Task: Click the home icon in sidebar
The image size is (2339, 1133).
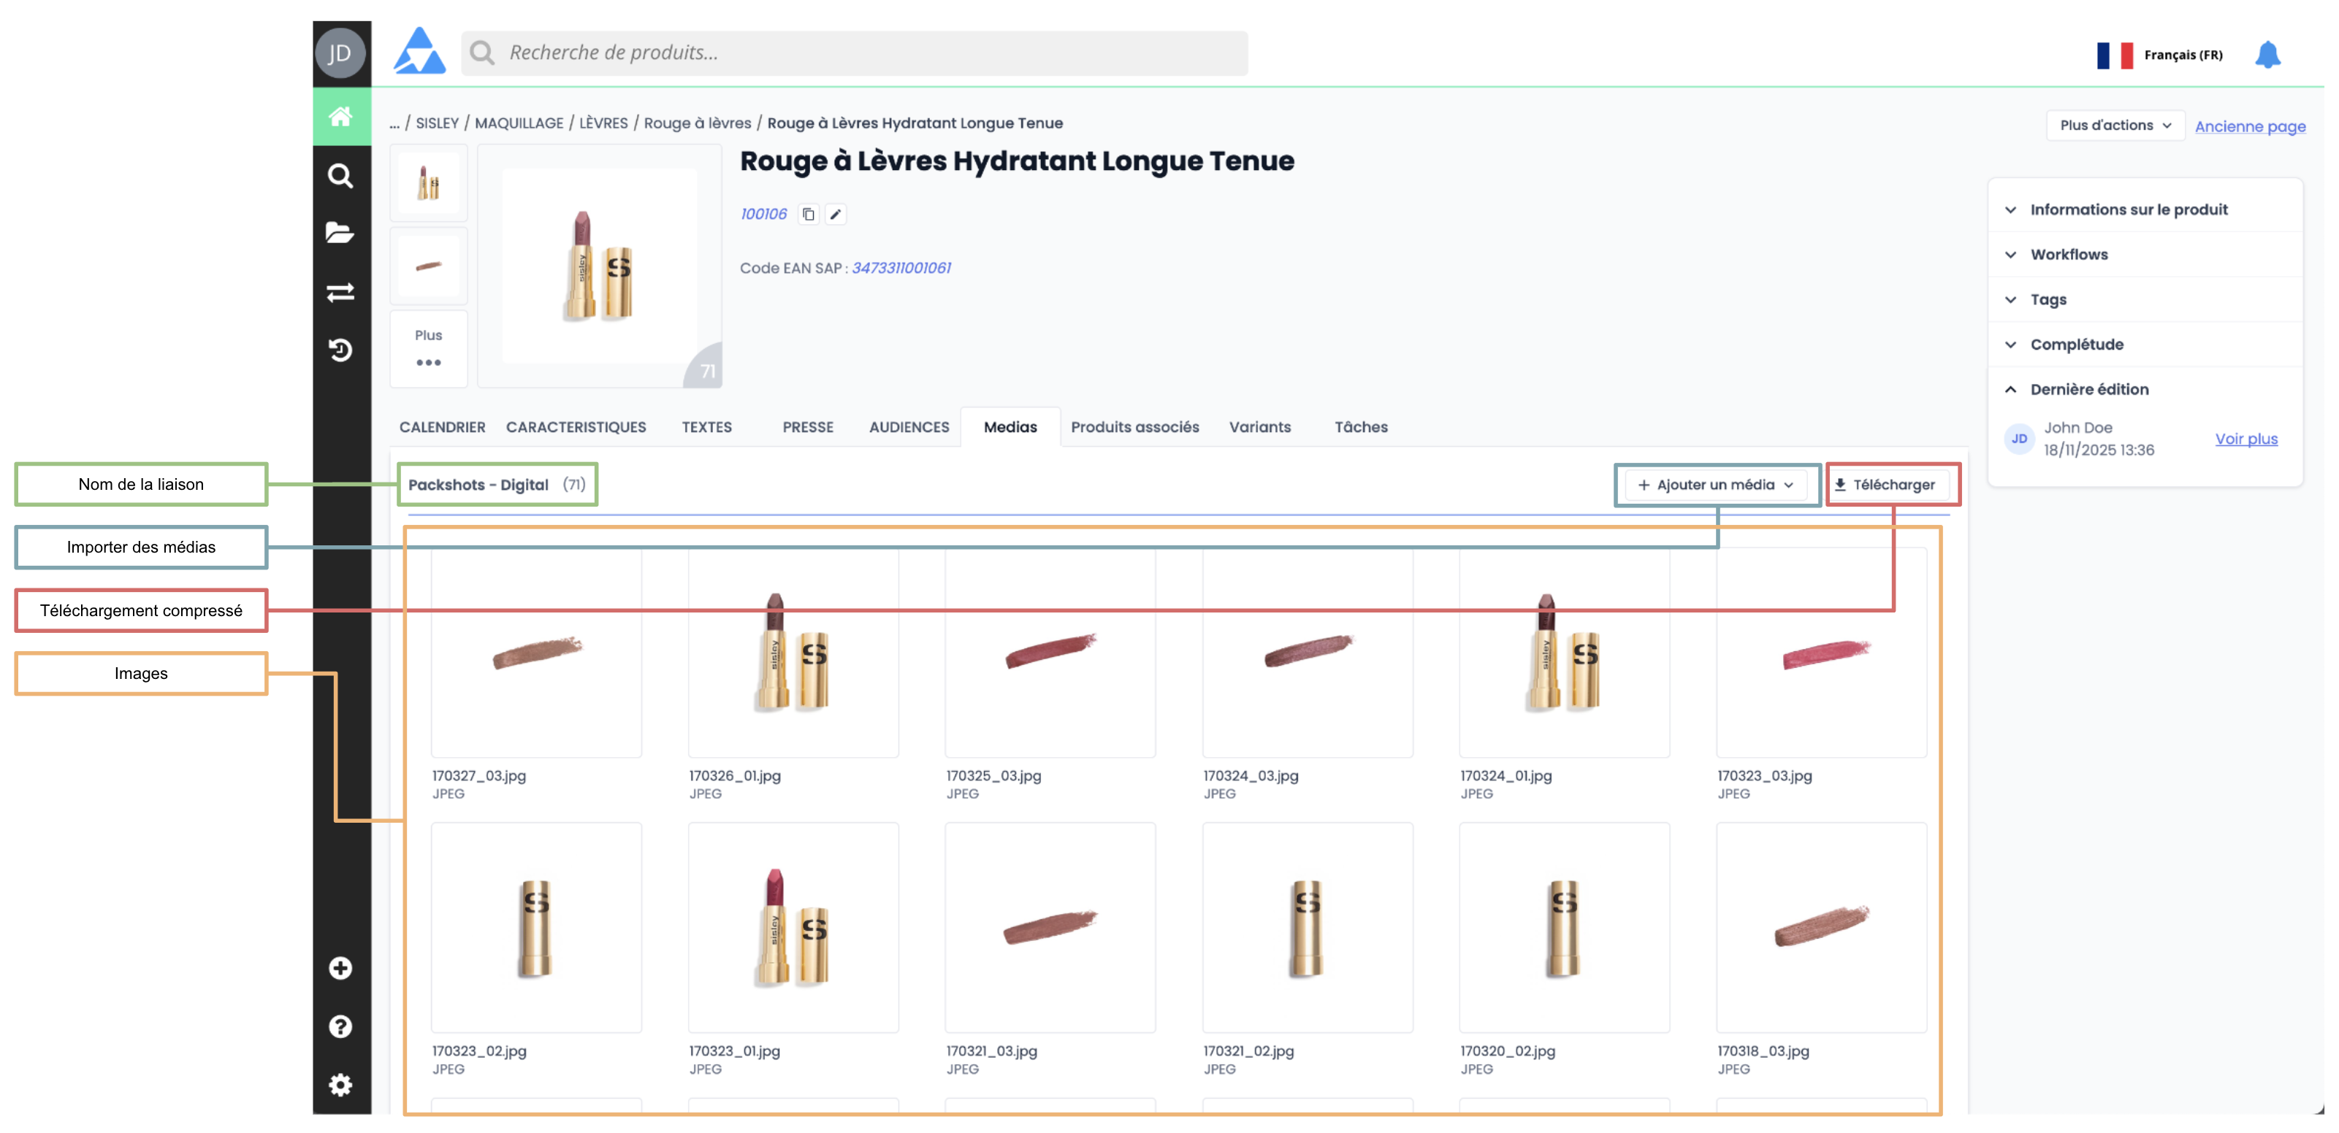Action: 341,116
